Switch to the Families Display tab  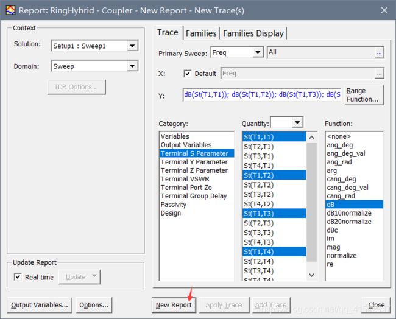tap(253, 33)
